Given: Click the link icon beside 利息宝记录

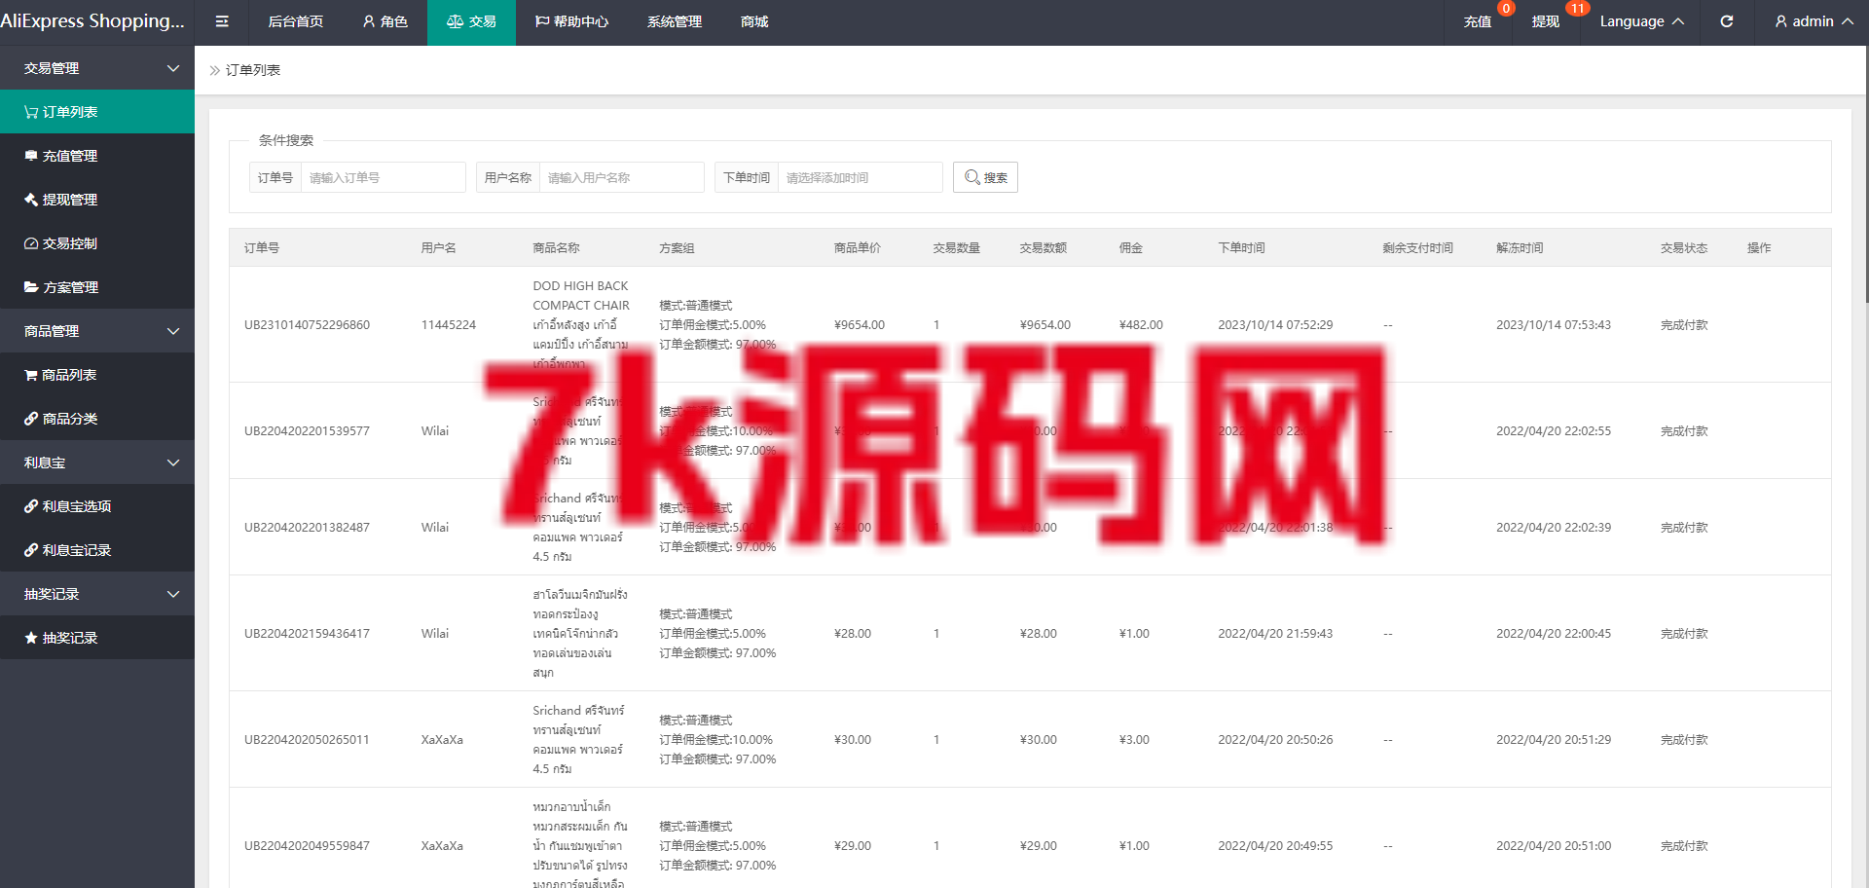Looking at the screenshot, I should 31,550.
